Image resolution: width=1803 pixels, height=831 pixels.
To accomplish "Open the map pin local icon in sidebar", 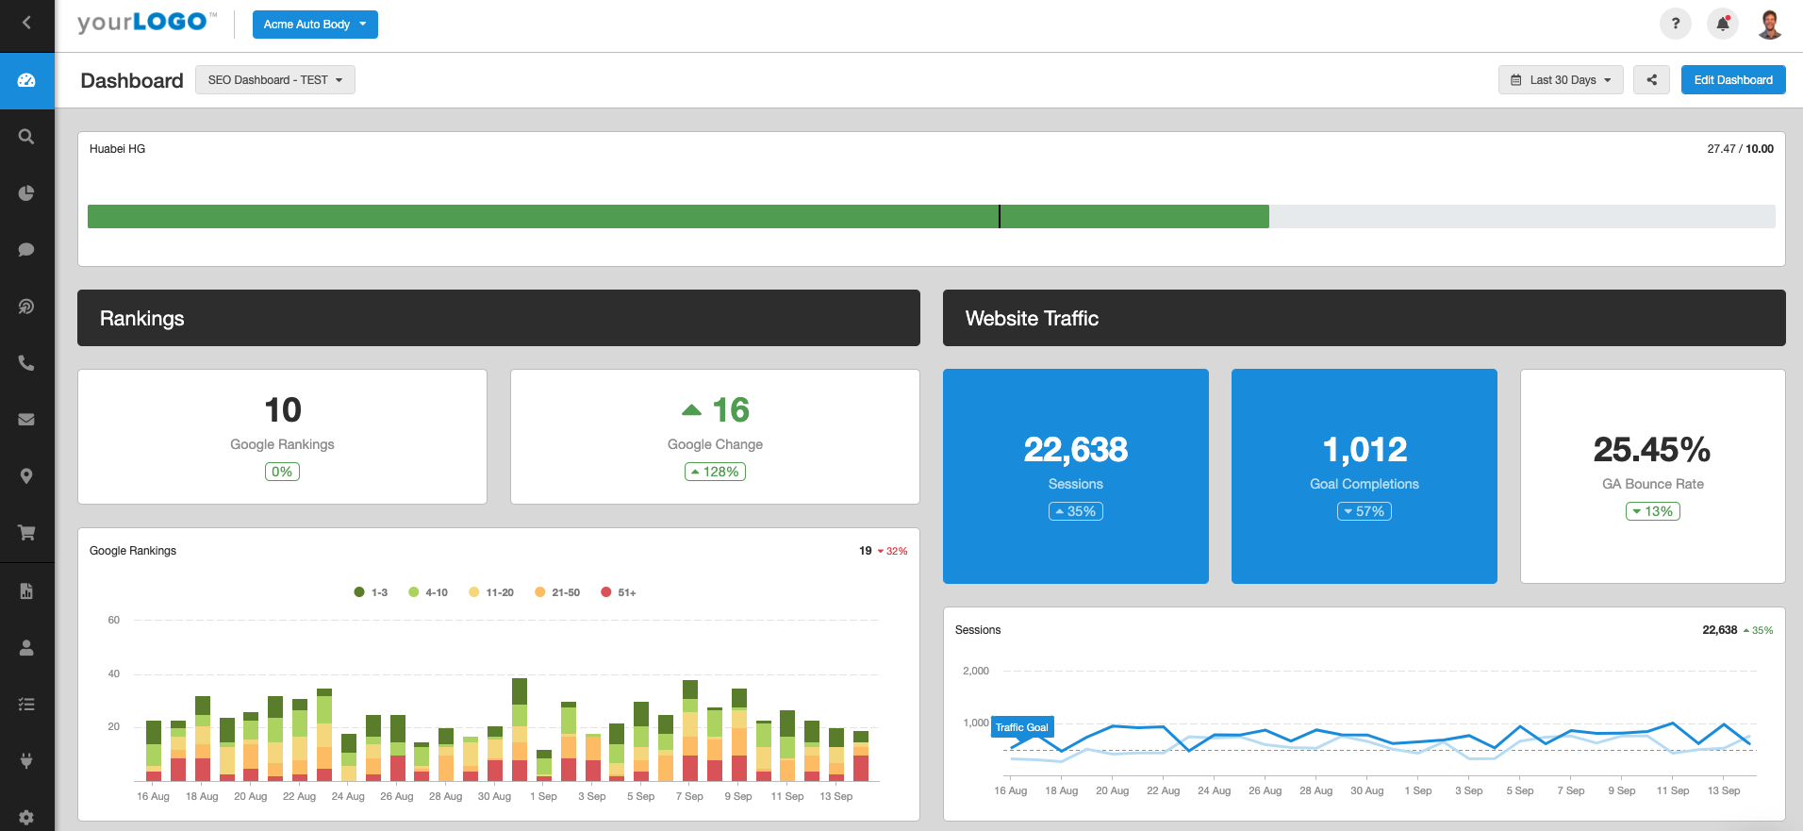I will 26,476.
